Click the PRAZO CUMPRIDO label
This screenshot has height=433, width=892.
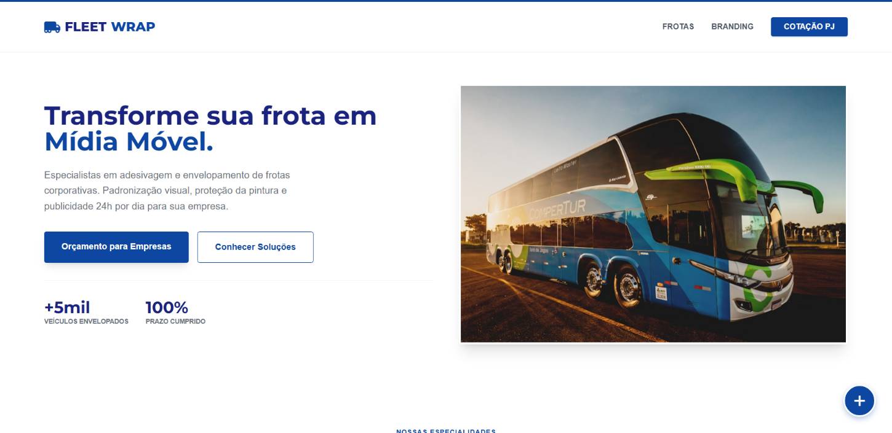click(175, 321)
